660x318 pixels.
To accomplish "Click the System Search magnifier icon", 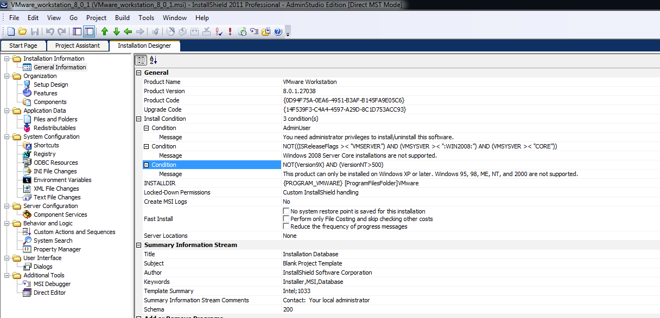I will 27,241.
